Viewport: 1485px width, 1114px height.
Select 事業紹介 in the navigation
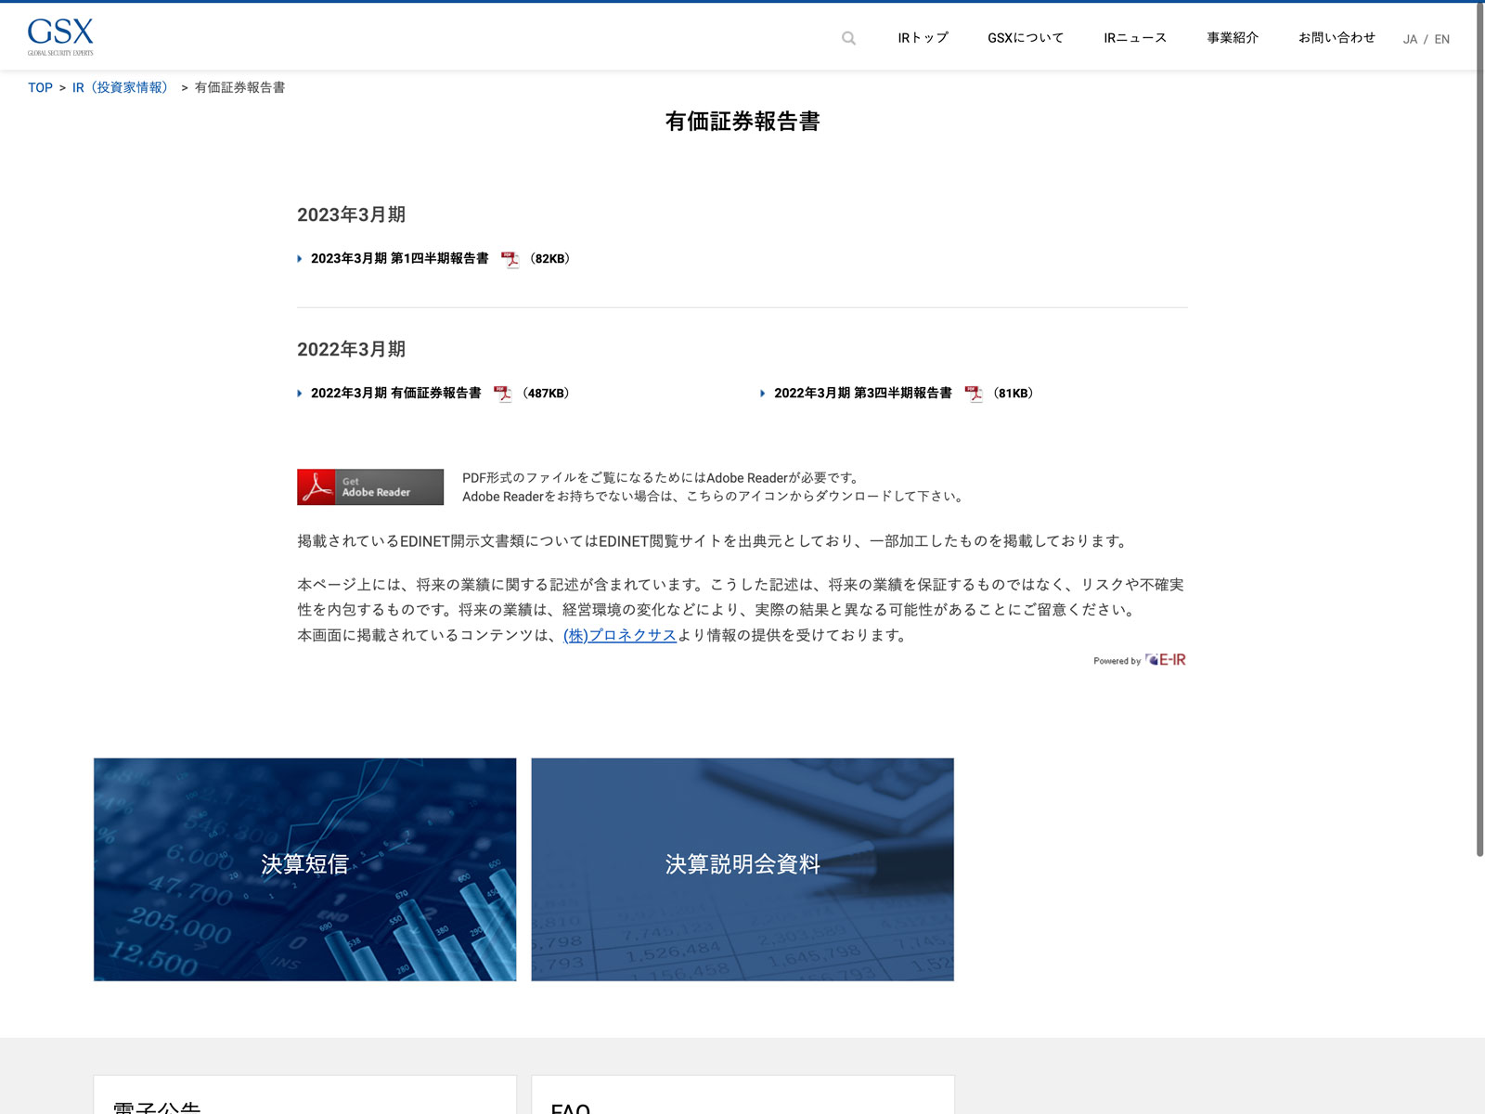pyautogui.click(x=1233, y=38)
